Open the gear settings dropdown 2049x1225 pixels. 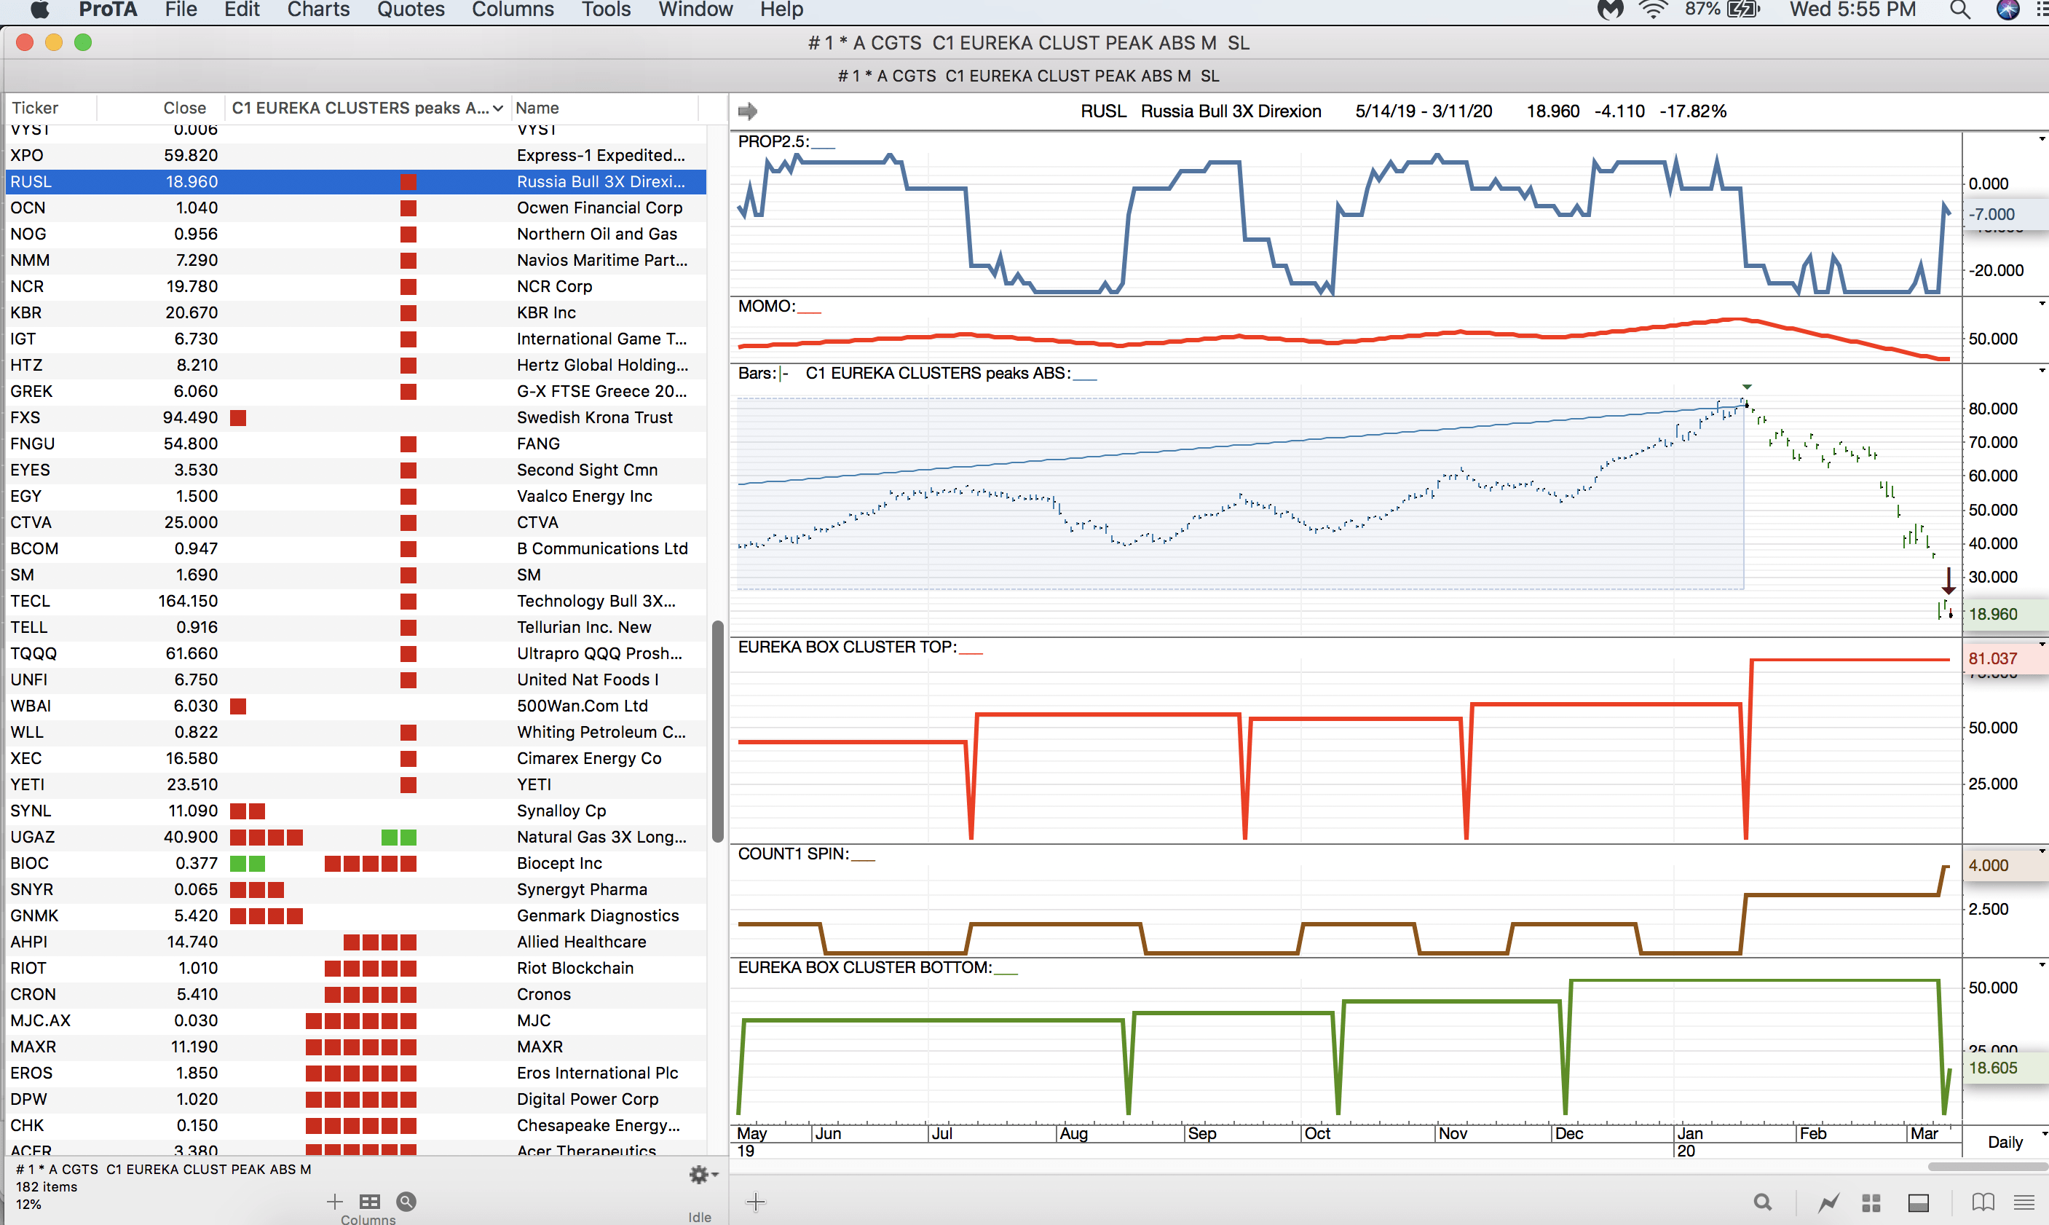pos(702,1174)
